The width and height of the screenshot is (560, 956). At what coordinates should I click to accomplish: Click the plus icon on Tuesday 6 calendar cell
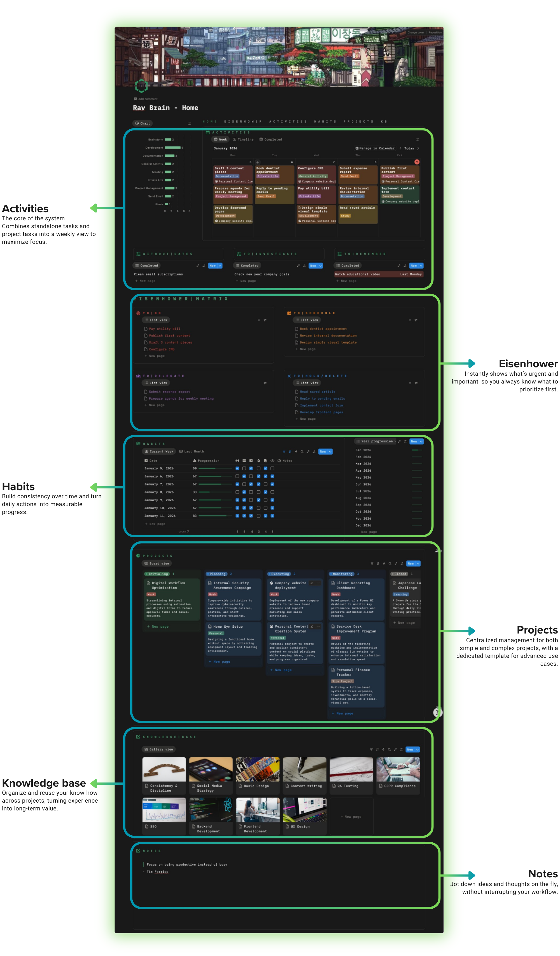[258, 162]
